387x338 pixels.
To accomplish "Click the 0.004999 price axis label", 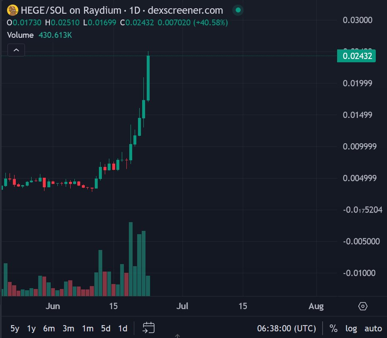I will point(360,178).
